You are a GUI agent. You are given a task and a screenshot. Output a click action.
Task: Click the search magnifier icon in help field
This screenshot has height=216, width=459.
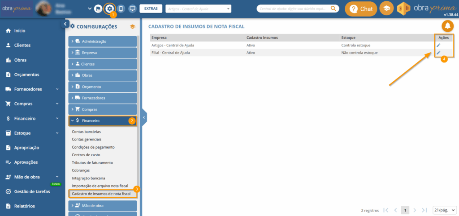pyautogui.click(x=333, y=8)
